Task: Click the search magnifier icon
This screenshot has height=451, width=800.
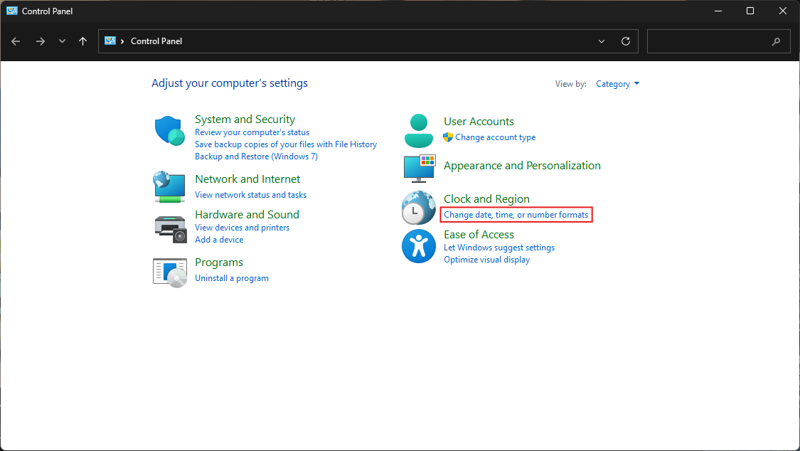Action: (776, 41)
